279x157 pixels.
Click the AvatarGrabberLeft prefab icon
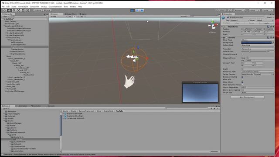[65, 113]
